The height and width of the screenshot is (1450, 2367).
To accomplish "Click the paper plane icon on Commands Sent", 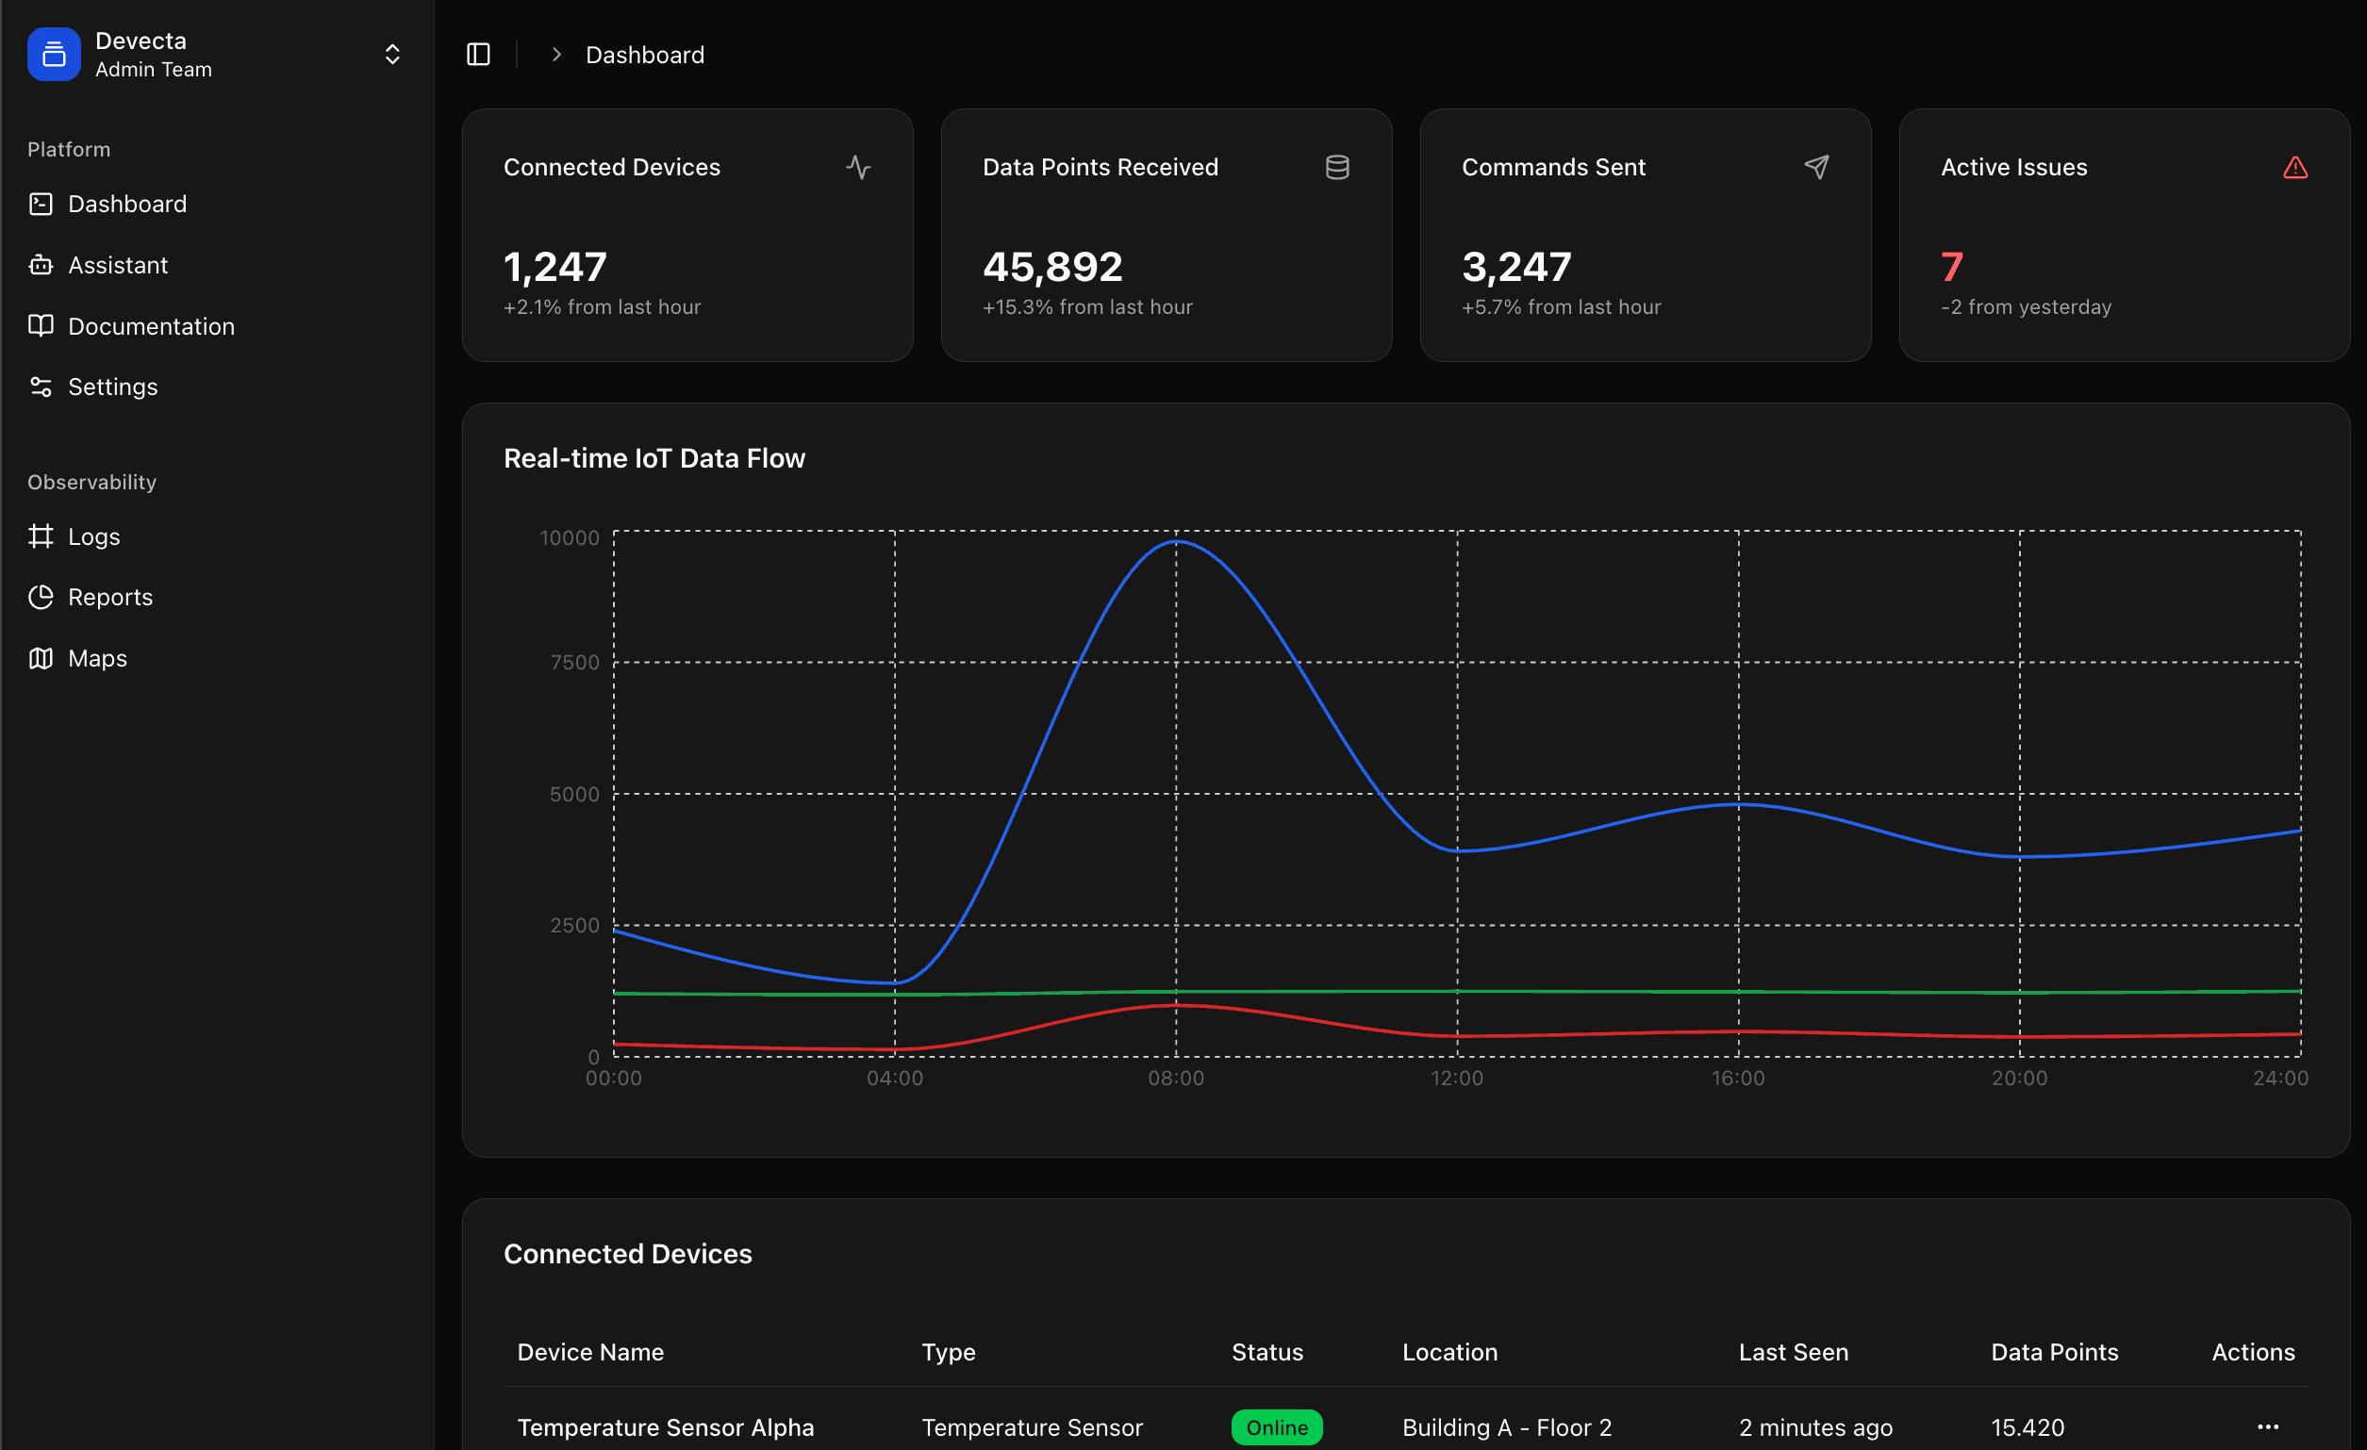I will (1815, 167).
